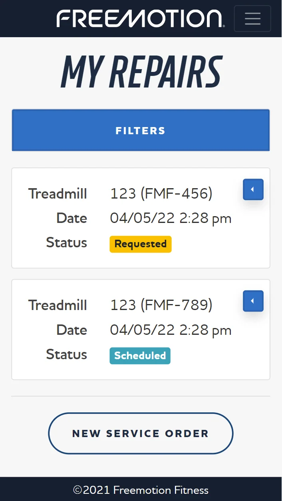Click the Treadmill label in the first card
Image resolution: width=282 pixels, height=501 pixels.
click(58, 194)
